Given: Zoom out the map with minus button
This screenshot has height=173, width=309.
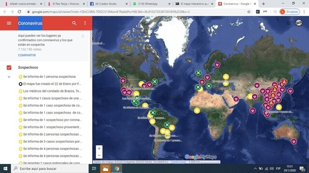Looking at the screenshot, I should coord(99,155).
